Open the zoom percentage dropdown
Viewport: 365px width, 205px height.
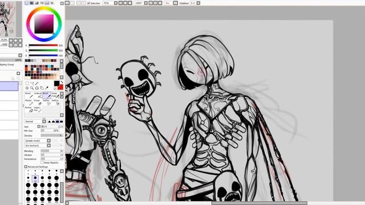point(116,3)
